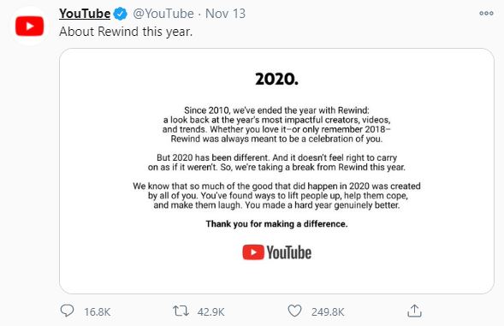Click the blue verified badge
Screen dimensions: 504x326
[121, 14]
